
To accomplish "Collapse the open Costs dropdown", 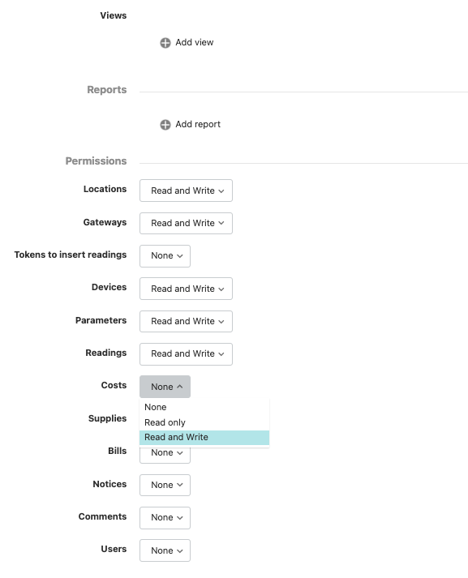I will [165, 387].
